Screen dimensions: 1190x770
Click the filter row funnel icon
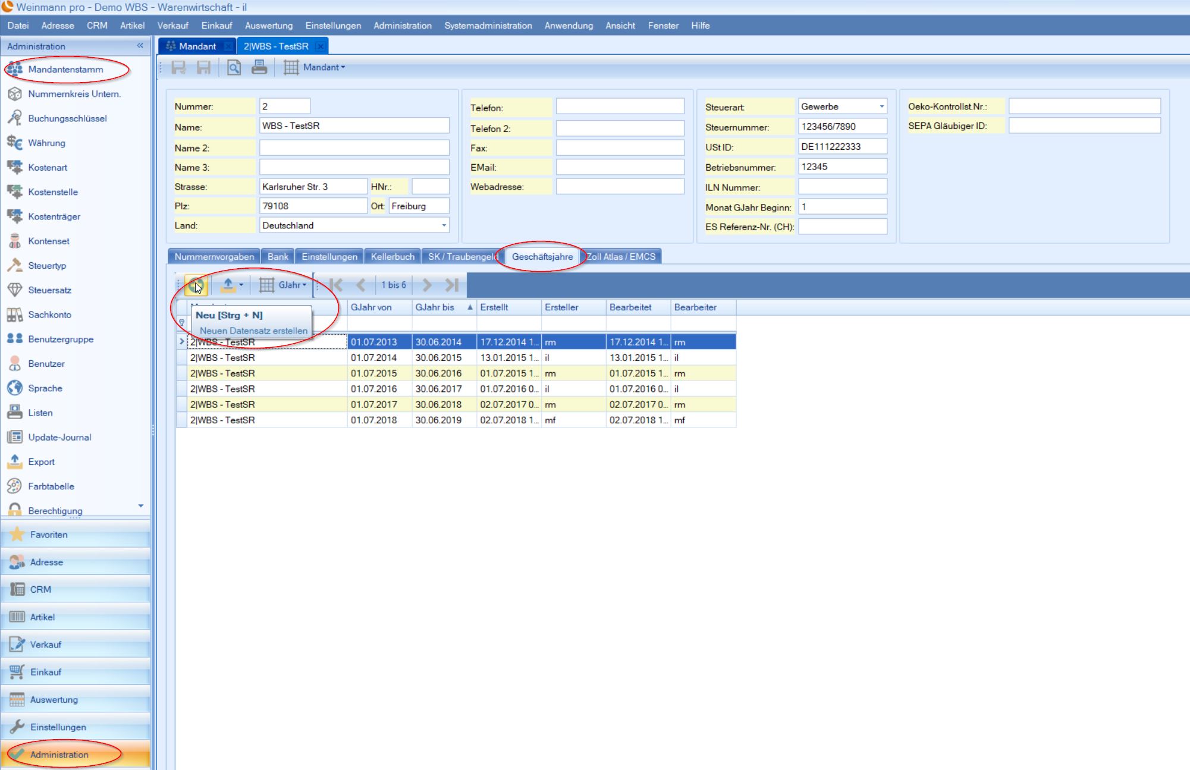182,323
